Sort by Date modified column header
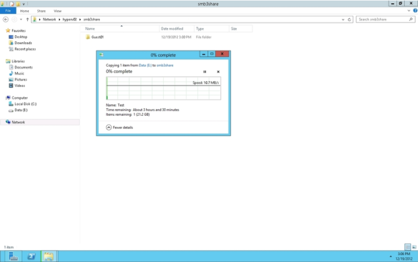This screenshot has width=418, height=262. coord(177,29)
